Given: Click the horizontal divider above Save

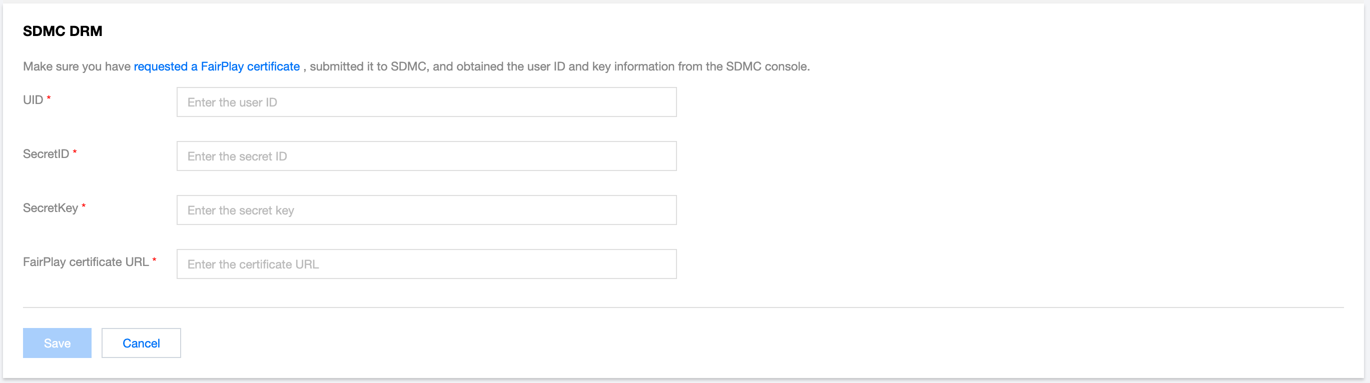Looking at the screenshot, I should coord(683,307).
